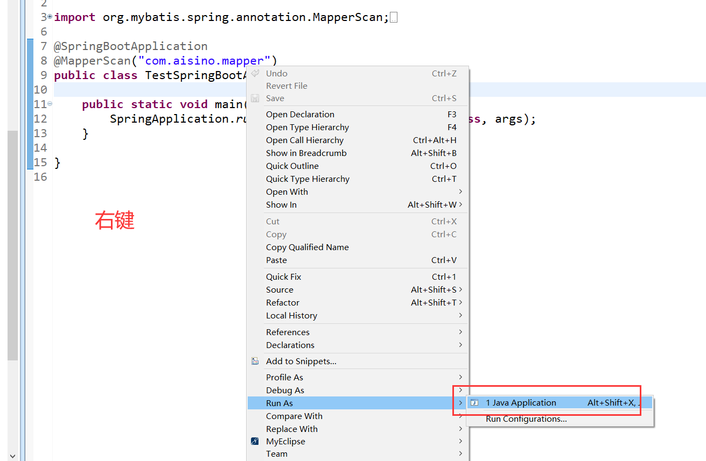Click the Add to Snippets icon

tap(255, 361)
